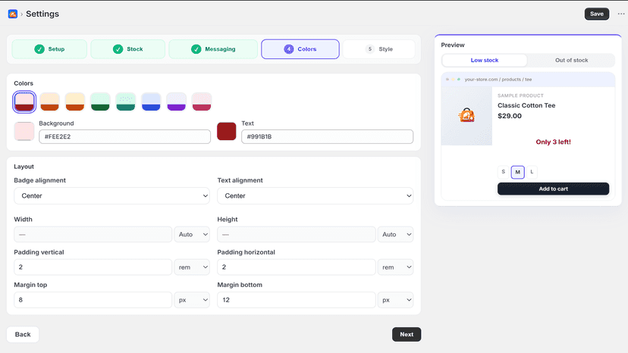Click the 'Classic Cotton Tee' product title

pos(526,105)
